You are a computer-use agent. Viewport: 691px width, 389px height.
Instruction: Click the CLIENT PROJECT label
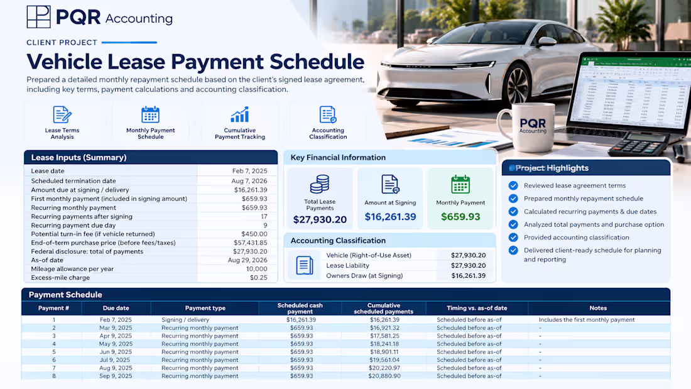(x=62, y=43)
